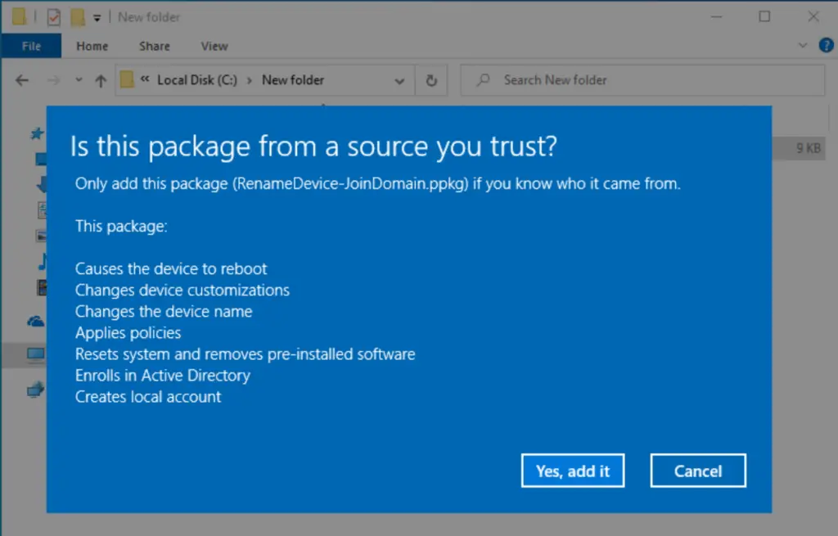The width and height of the screenshot is (838, 536).
Task: Open the File menu tab
Action: tap(31, 46)
